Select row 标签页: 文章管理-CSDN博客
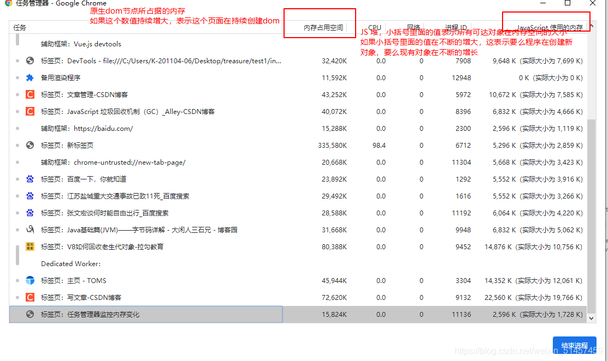608x361 pixels. 298,94
